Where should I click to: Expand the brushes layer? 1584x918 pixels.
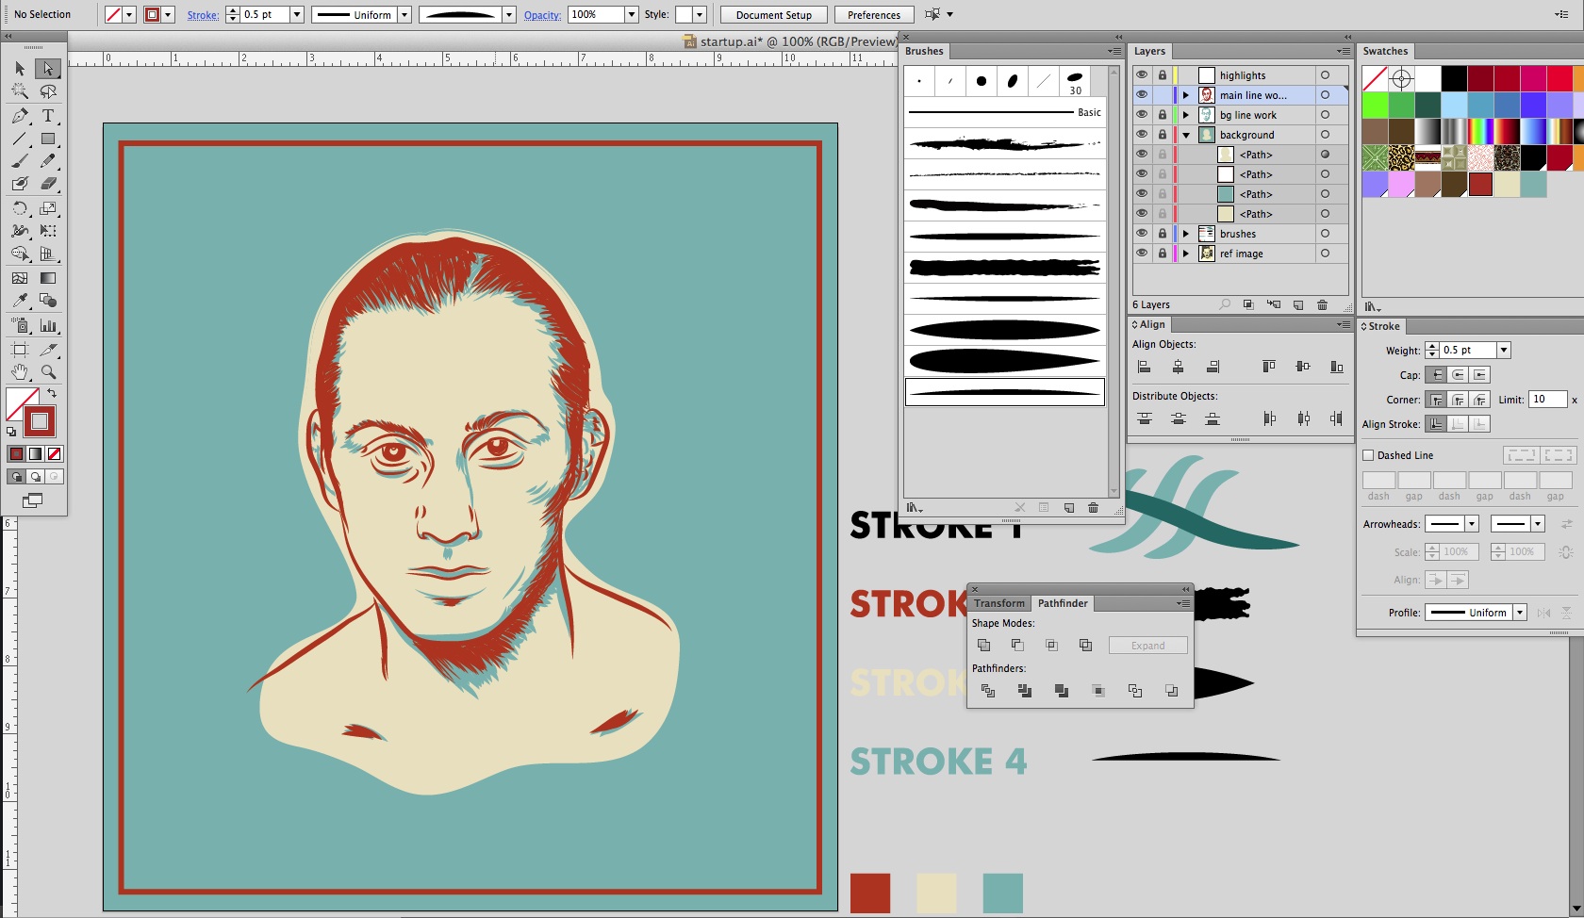tap(1186, 234)
